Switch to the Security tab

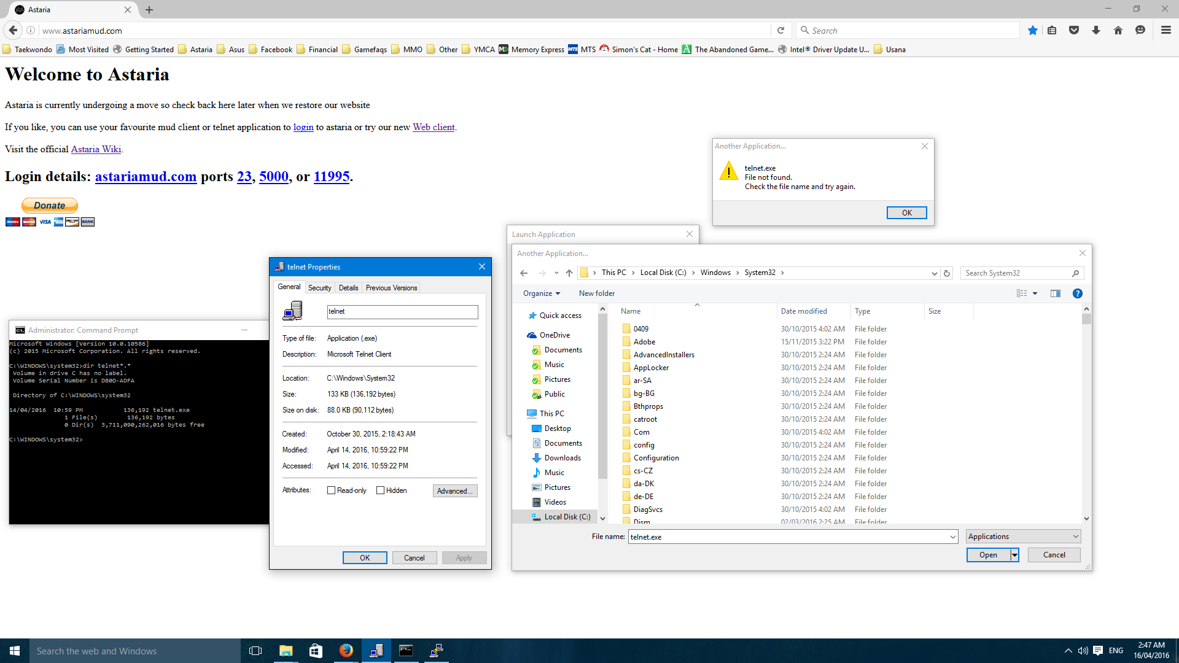pos(319,288)
